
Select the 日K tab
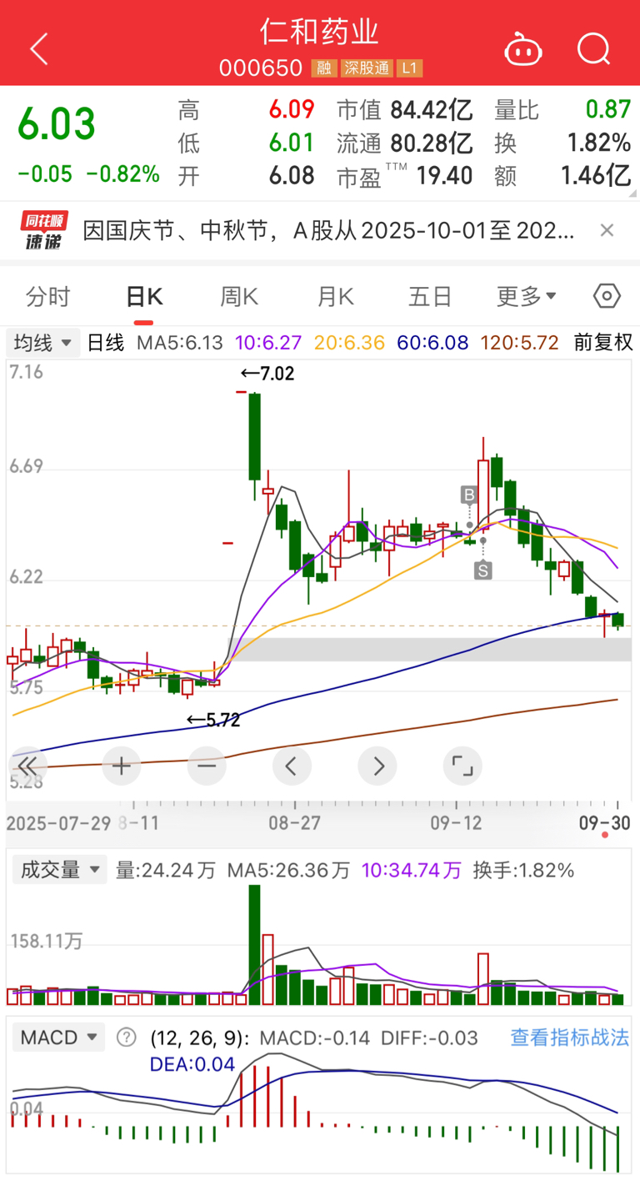point(144,296)
